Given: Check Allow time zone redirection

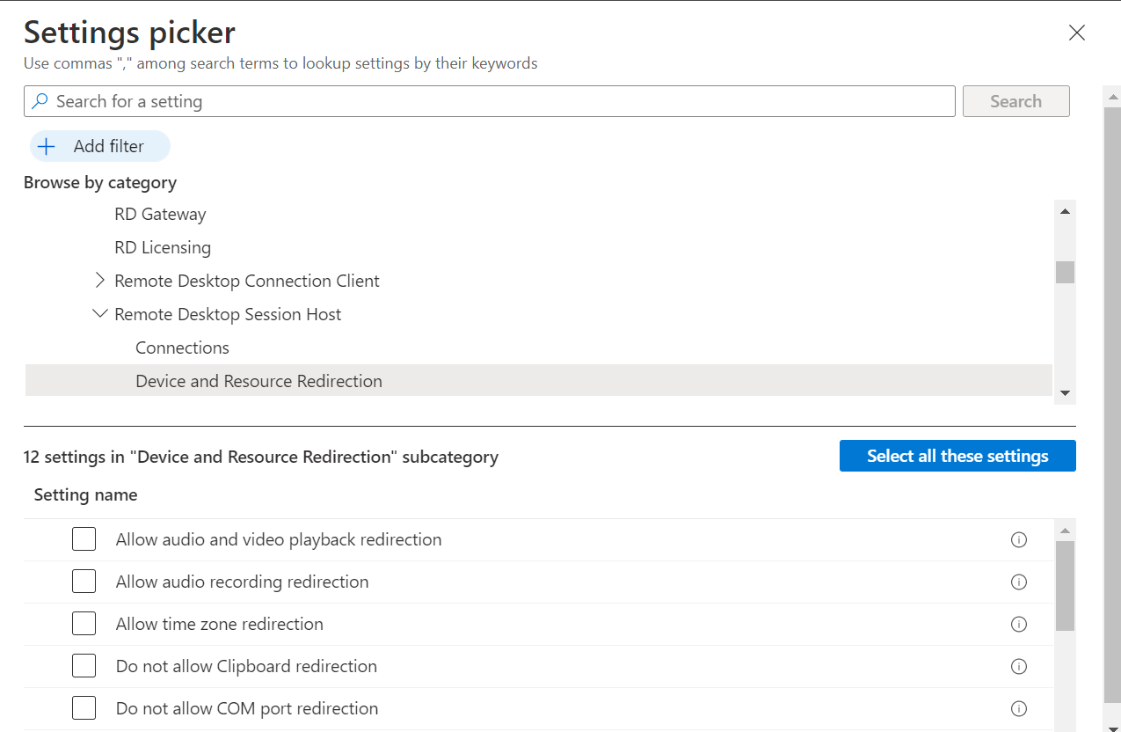Looking at the screenshot, I should coord(84,624).
